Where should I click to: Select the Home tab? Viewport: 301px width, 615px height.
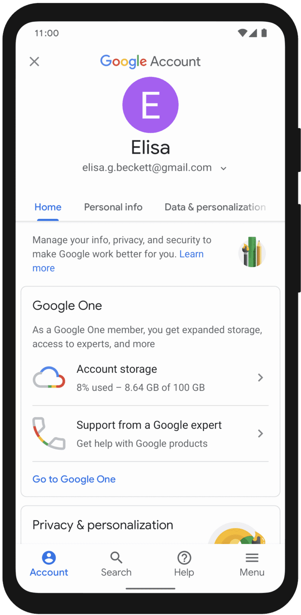coord(48,207)
